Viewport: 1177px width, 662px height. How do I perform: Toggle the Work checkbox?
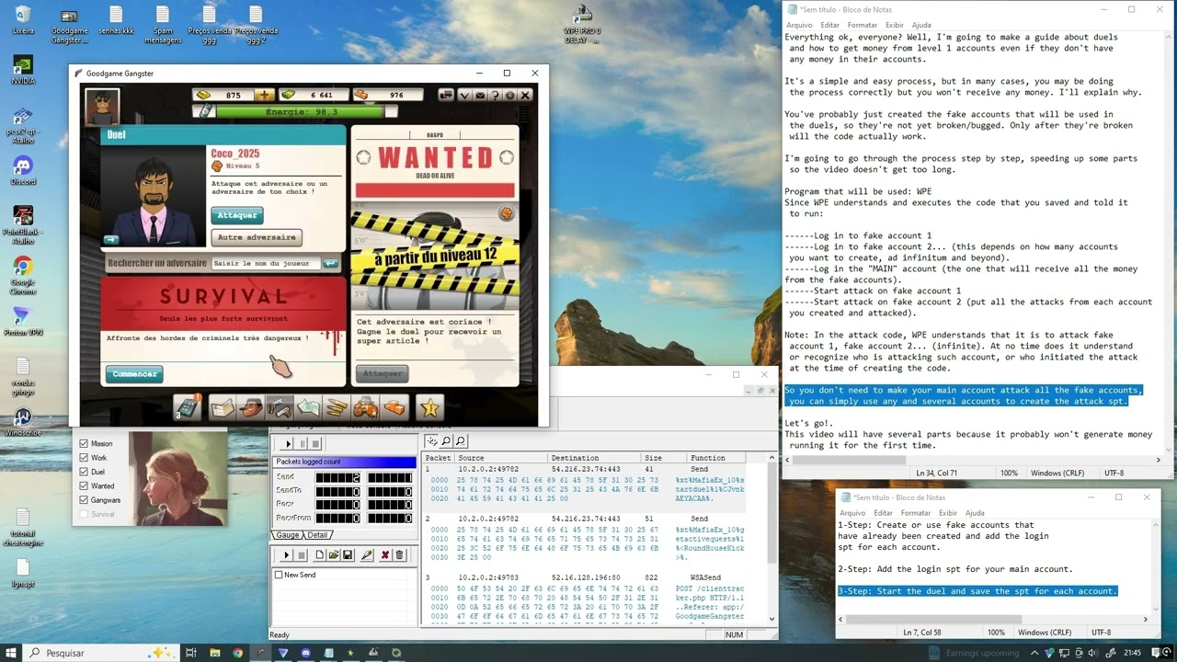(84, 457)
